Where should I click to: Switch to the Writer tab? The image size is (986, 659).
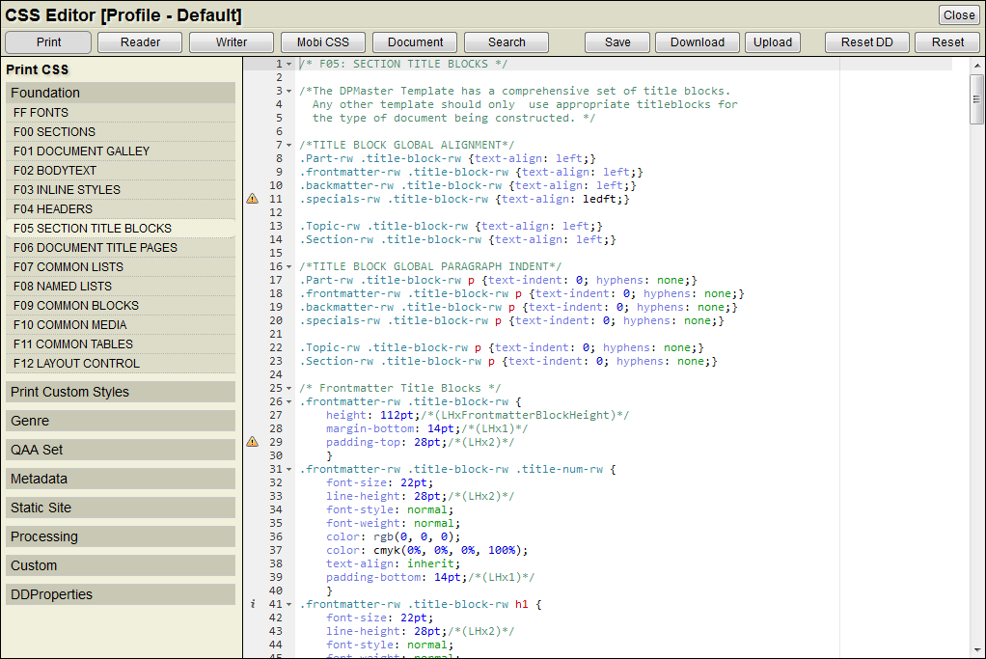(x=232, y=42)
